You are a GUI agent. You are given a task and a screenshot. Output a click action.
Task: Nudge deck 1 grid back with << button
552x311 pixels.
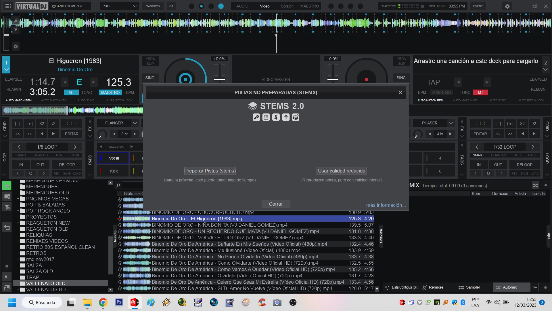tap(18, 134)
